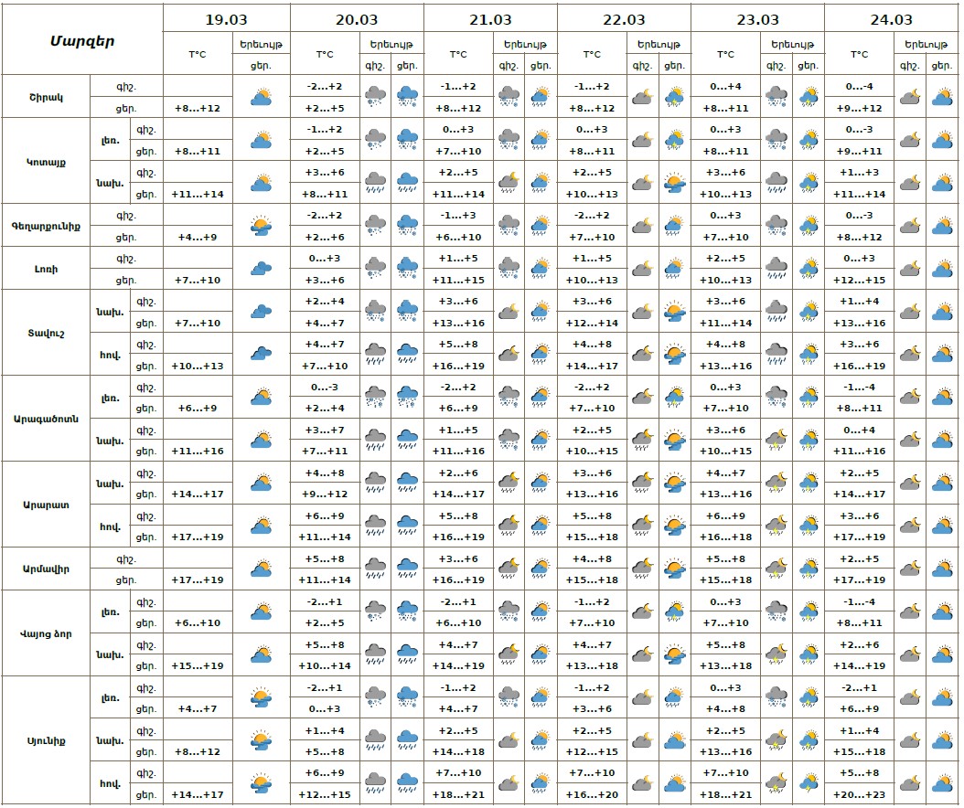Select the 22.03 date column header
Viewport: 964px width, 808px height.
(x=624, y=19)
